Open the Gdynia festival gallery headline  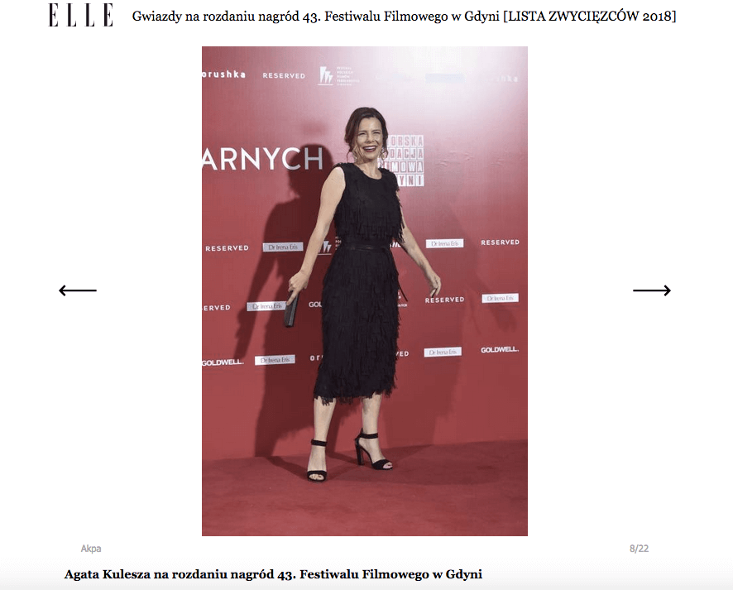pyautogui.click(x=404, y=16)
